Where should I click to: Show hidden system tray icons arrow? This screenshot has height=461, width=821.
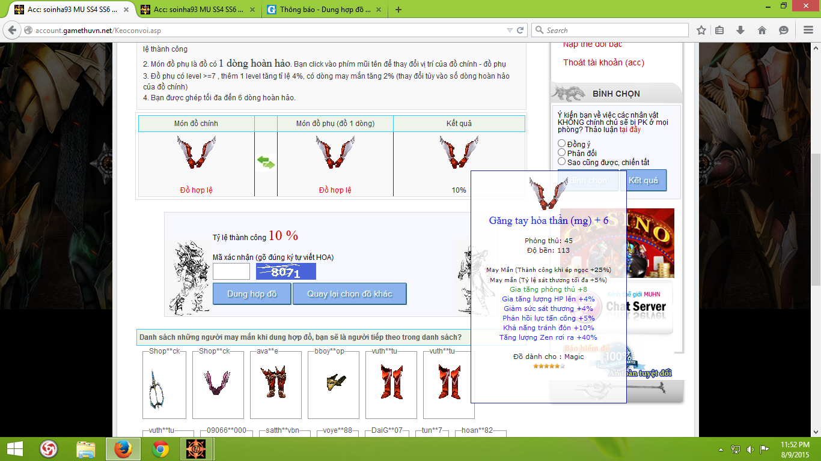click(x=721, y=449)
